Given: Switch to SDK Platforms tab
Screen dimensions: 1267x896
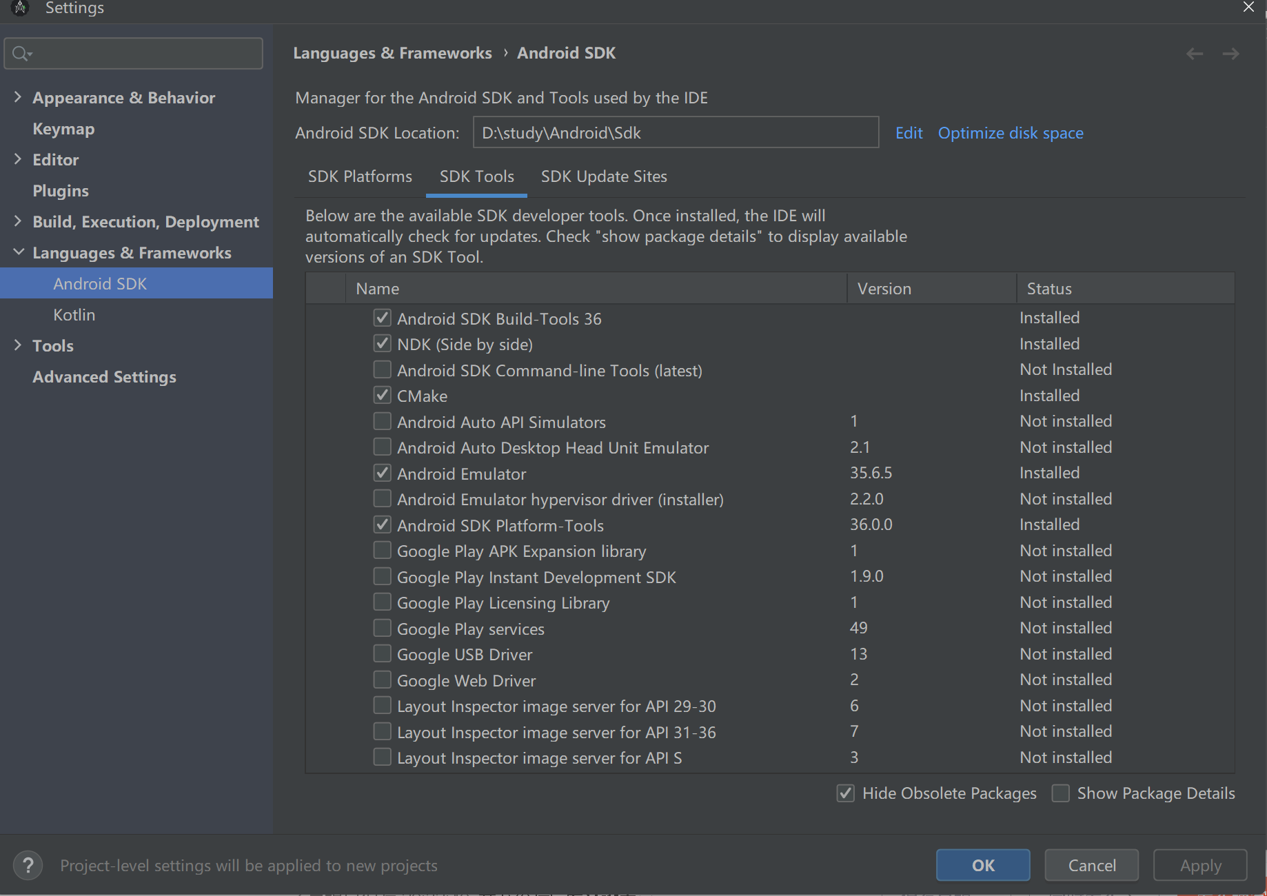Looking at the screenshot, I should [360, 176].
